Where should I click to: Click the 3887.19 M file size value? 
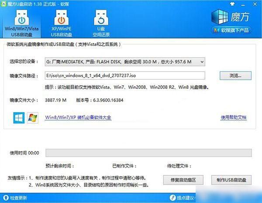click(55, 100)
